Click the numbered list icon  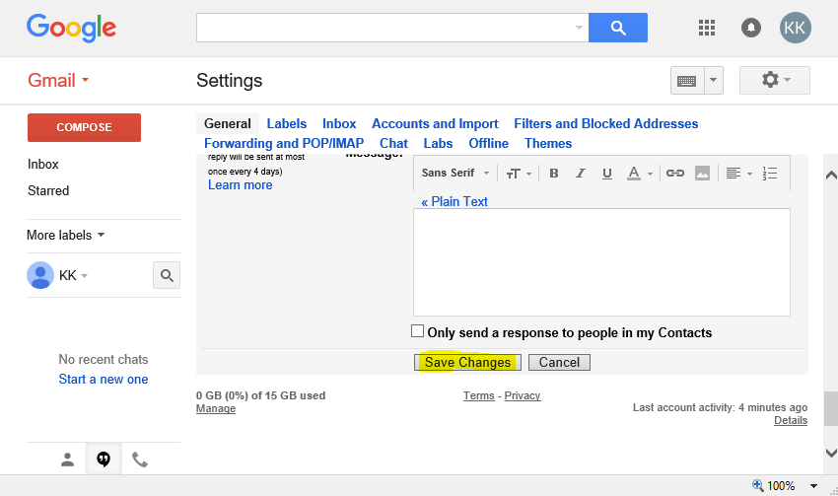tap(770, 174)
